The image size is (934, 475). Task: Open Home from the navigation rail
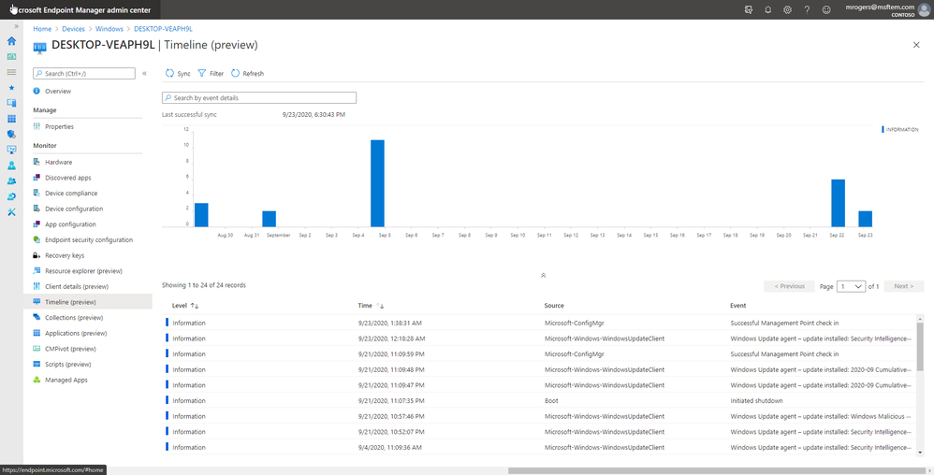tap(11, 41)
